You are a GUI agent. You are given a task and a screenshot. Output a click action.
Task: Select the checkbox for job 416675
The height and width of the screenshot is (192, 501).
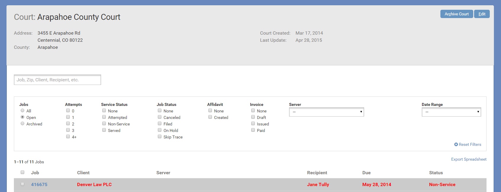click(22, 184)
